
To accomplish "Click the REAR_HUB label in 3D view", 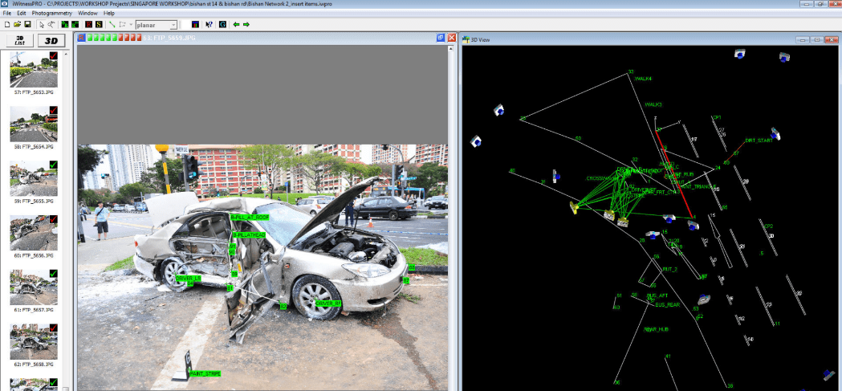I will pyautogui.click(x=656, y=329).
